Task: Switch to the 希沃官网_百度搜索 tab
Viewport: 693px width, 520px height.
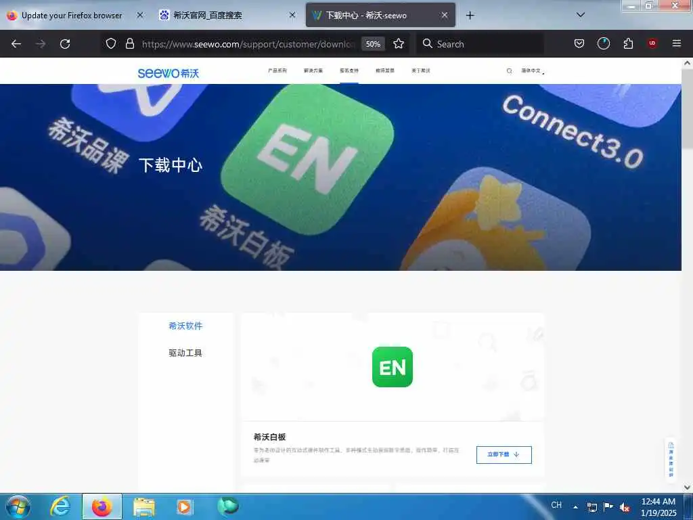Action: click(208, 15)
